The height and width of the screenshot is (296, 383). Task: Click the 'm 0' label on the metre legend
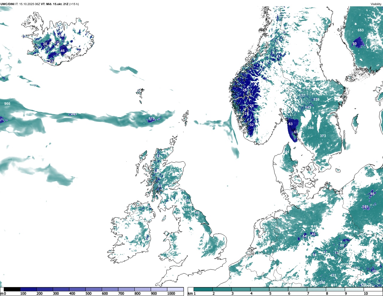click(x=3, y=294)
